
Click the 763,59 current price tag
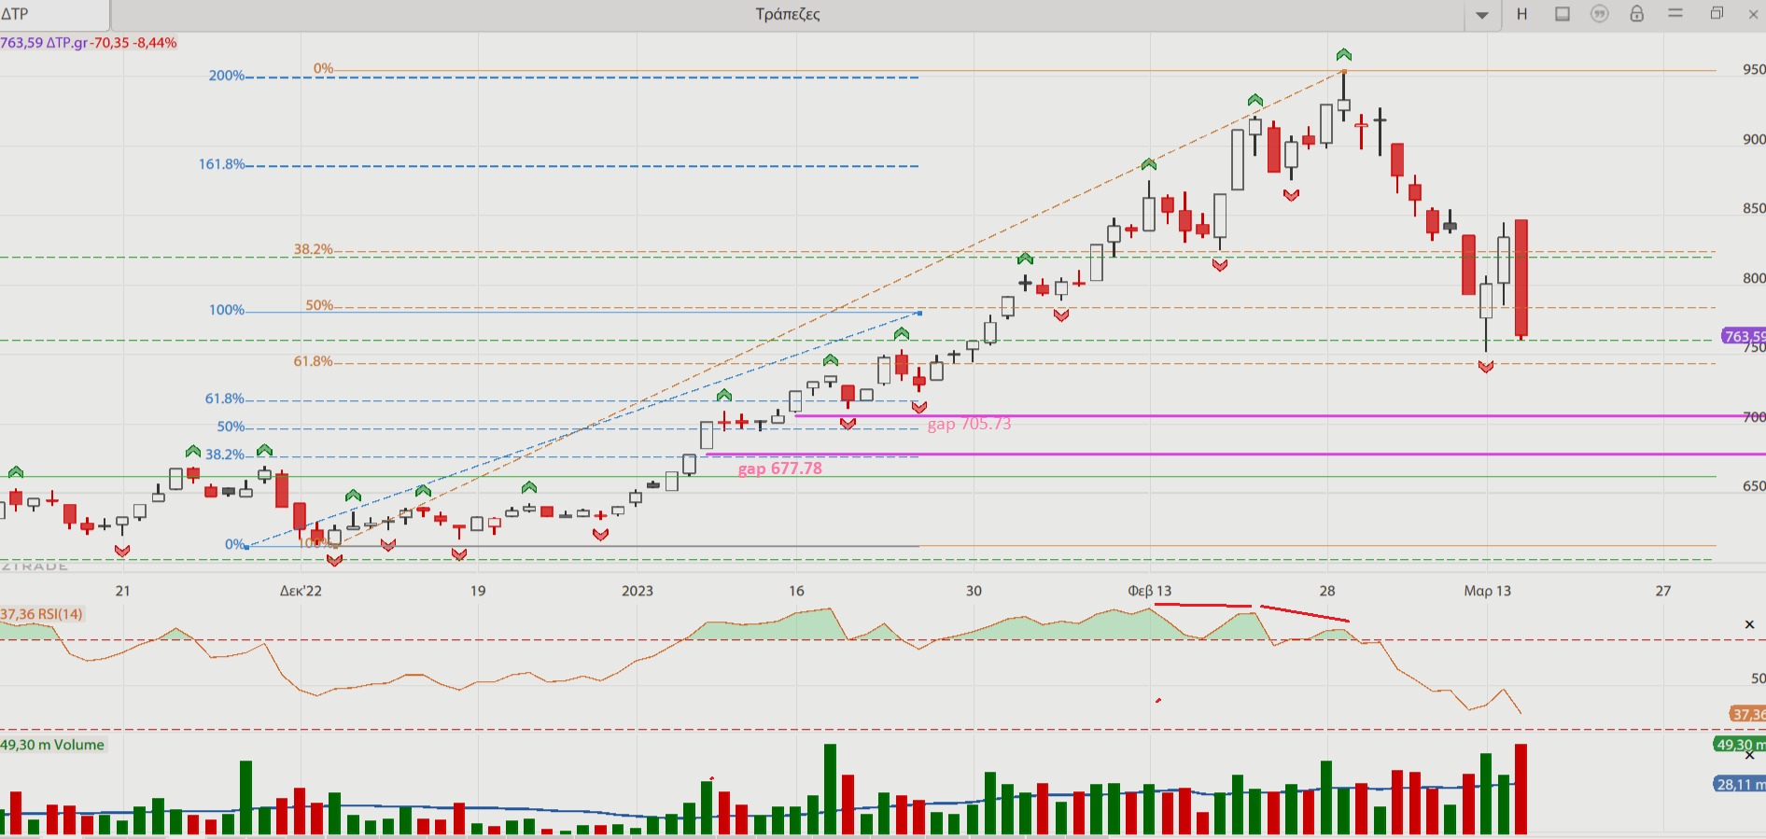[1743, 336]
